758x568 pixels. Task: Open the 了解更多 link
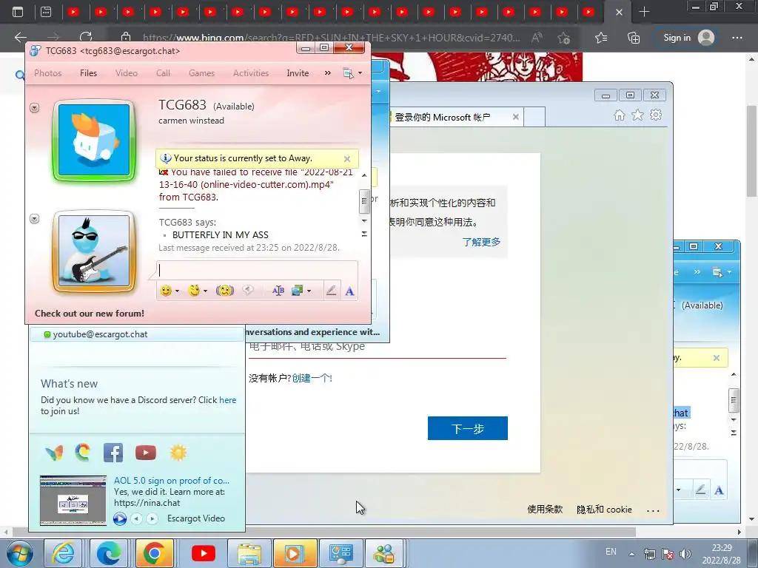coord(481,242)
